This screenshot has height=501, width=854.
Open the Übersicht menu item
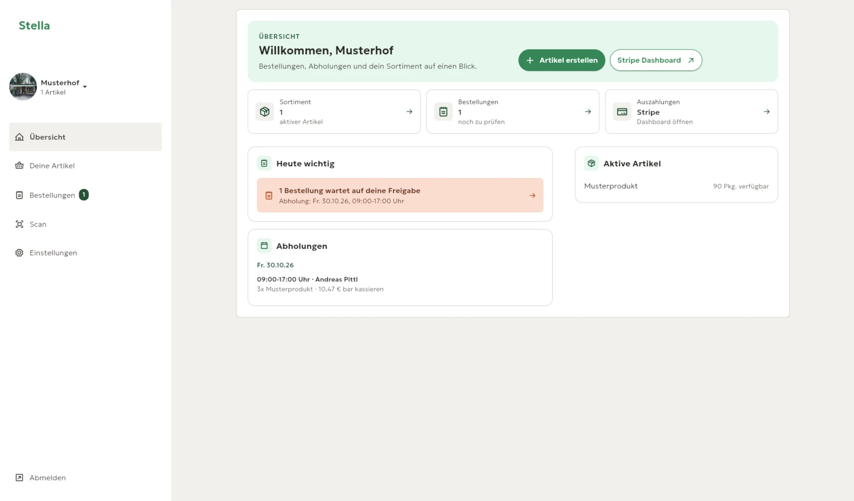coord(85,137)
